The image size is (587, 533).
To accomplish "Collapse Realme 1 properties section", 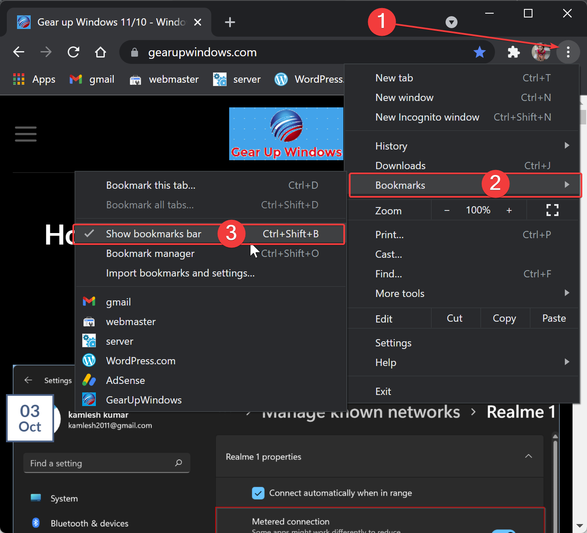I will [529, 456].
